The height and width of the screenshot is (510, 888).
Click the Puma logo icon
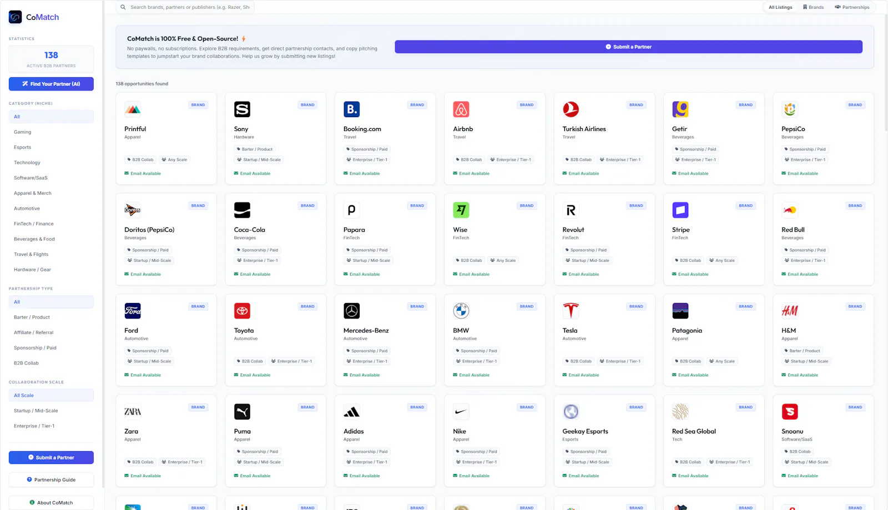click(x=242, y=412)
